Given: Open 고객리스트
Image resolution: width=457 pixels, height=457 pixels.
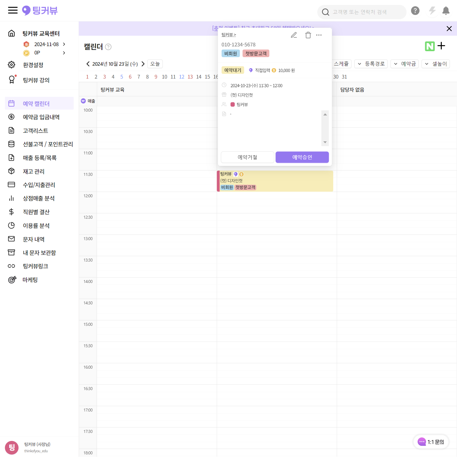Looking at the screenshot, I should pos(35,131).
